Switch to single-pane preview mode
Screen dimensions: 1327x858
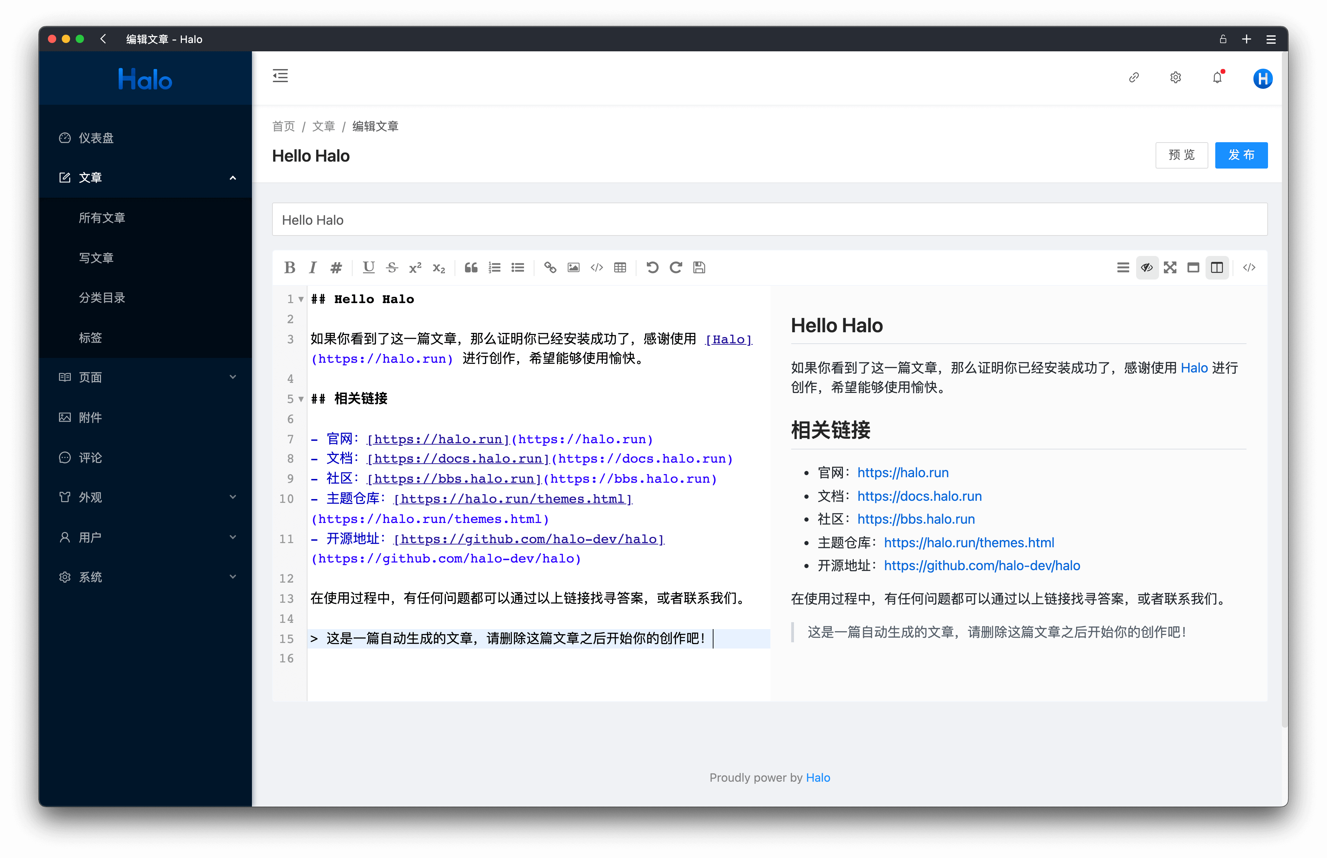(x=1193, y=267)
